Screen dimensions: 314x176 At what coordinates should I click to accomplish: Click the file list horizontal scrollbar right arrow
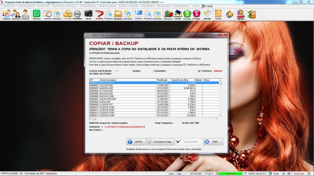[x=217, y=119]
